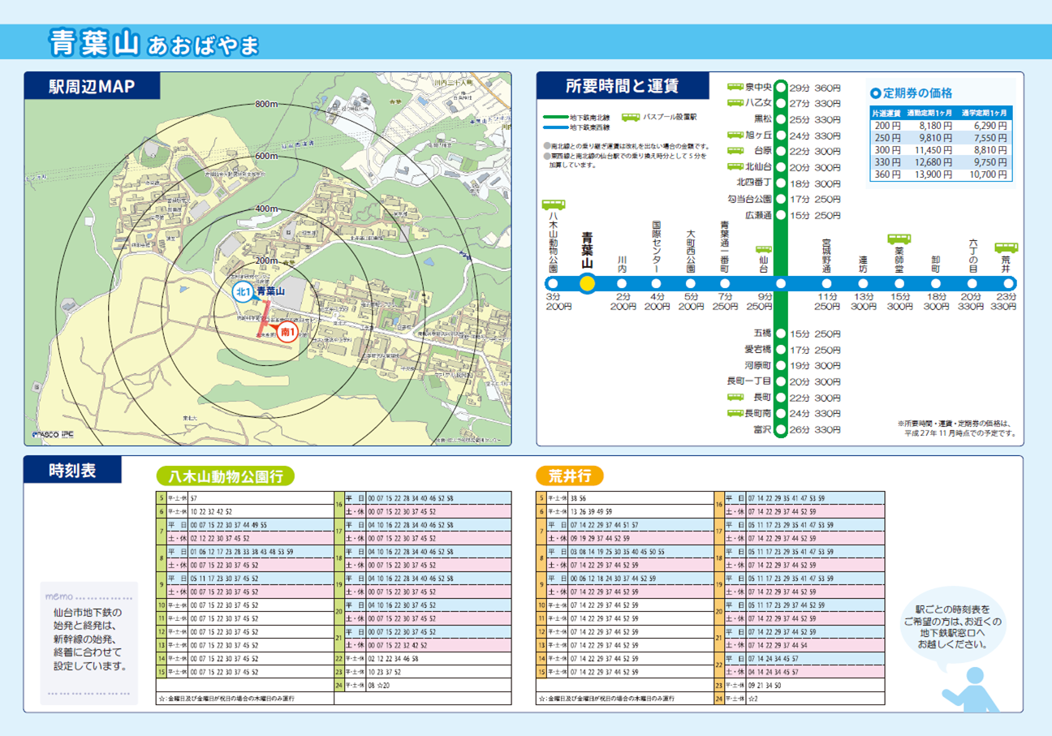Screen dimensions: 1052x736
Task: Click the 南1 exit marker on the map
Action: 287,332
